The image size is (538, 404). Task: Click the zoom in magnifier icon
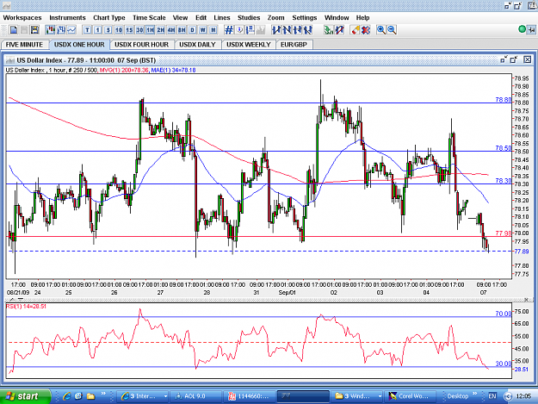[380, 30]
